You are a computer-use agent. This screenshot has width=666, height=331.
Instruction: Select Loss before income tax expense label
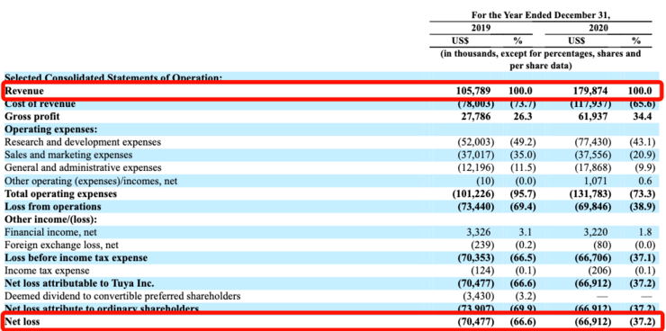click(76, 257)
